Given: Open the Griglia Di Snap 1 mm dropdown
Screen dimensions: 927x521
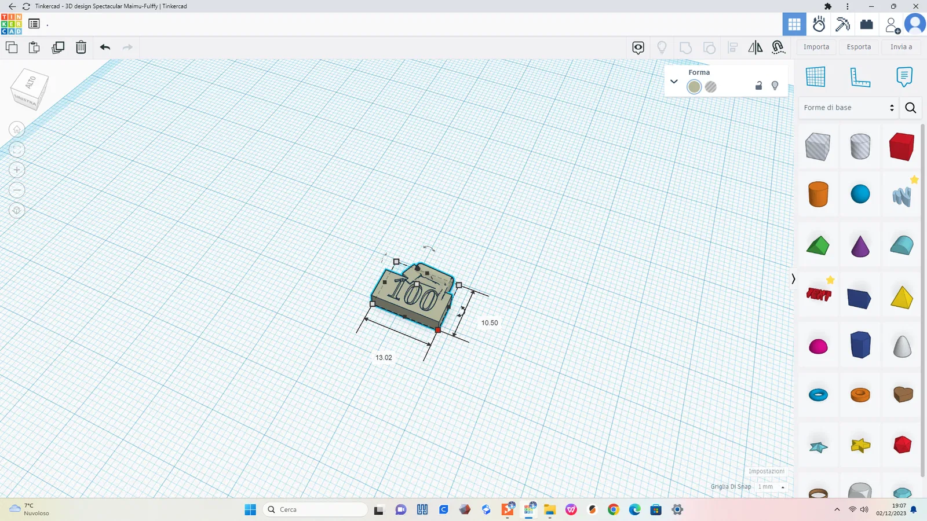Looking at the screenshot, I should pyautogui.click(x=772, y=487).
